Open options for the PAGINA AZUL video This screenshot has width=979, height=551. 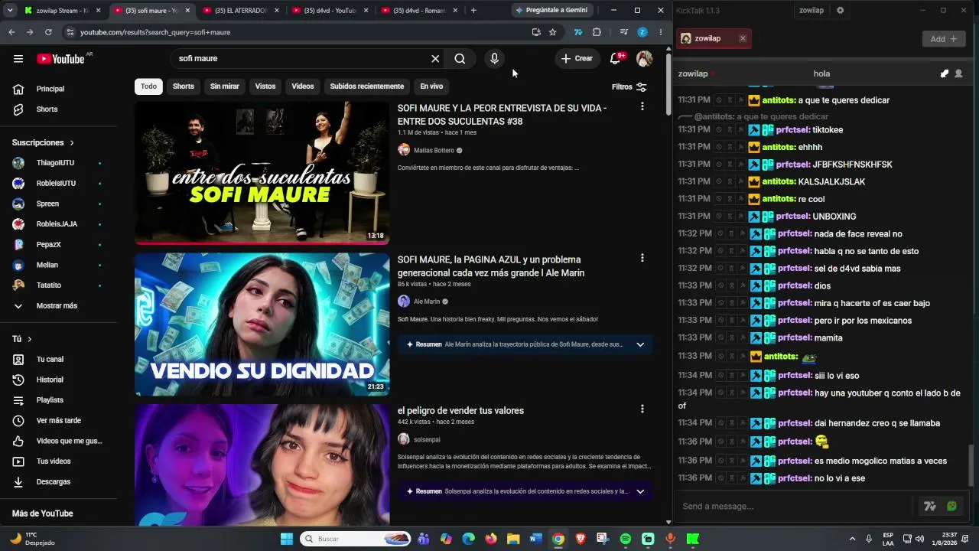[642, 258]
